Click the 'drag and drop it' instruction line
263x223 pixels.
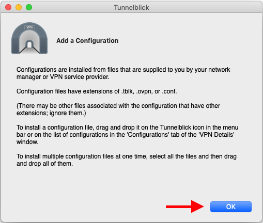[127, 128]
